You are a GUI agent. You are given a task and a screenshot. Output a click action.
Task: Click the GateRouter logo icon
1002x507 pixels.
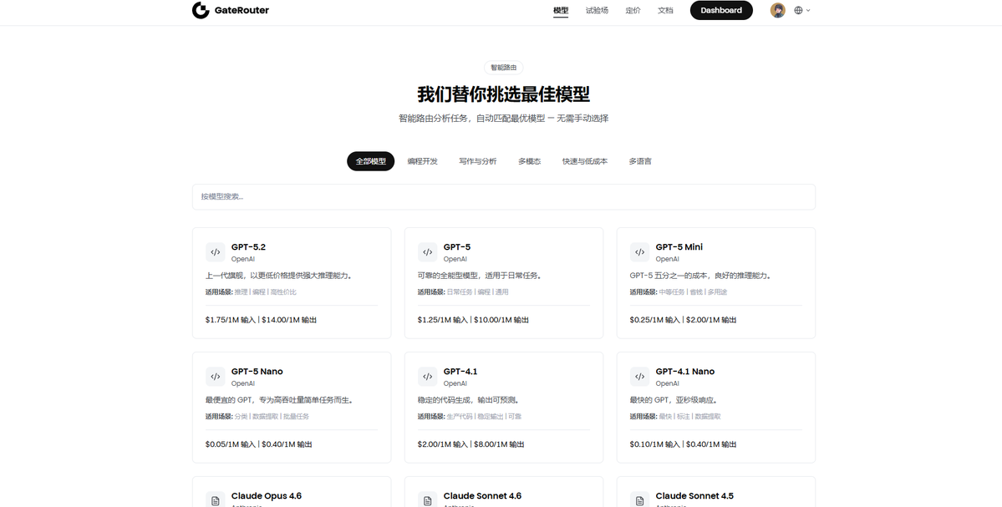201,10
